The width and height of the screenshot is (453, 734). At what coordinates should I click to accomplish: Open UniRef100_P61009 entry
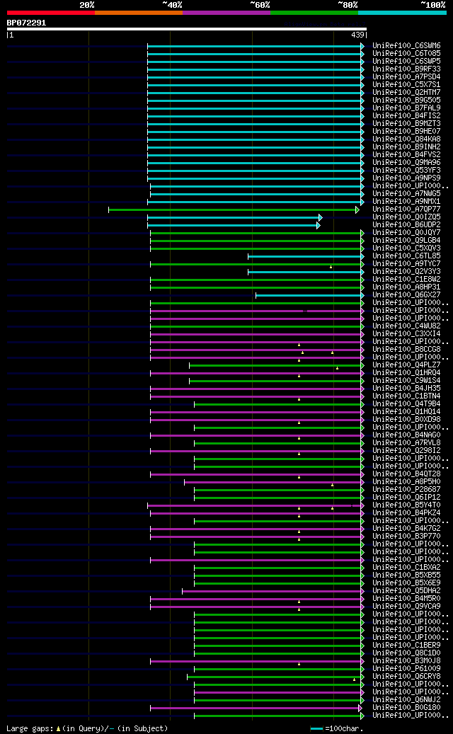pyautogui.click(x=407, y=668)
